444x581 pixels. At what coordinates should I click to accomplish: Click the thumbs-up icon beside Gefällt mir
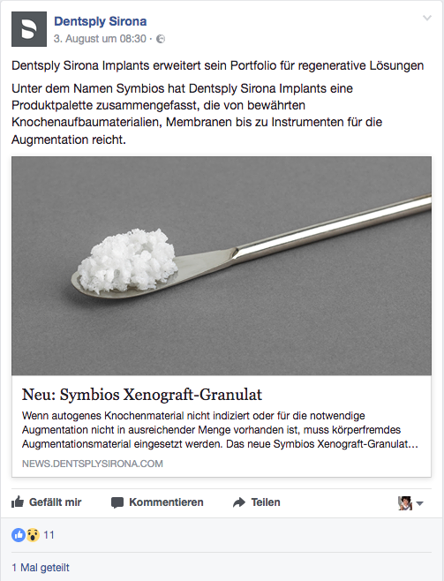[x=18, y=502]
